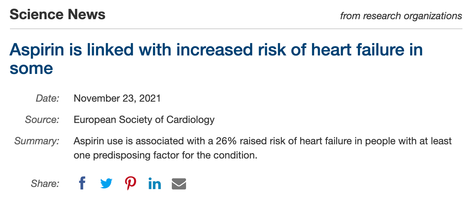Screen dimensions: 466x204
Task: Click the word 'some' ending the headline
Action: [x=31, y=68]
